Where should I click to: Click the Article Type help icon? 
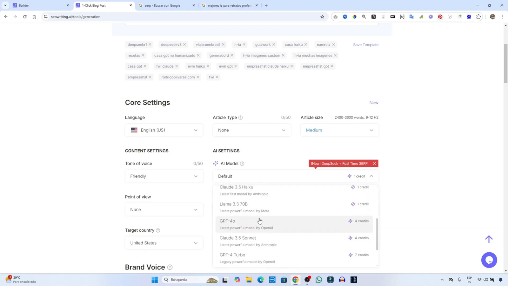click(240, 118)
